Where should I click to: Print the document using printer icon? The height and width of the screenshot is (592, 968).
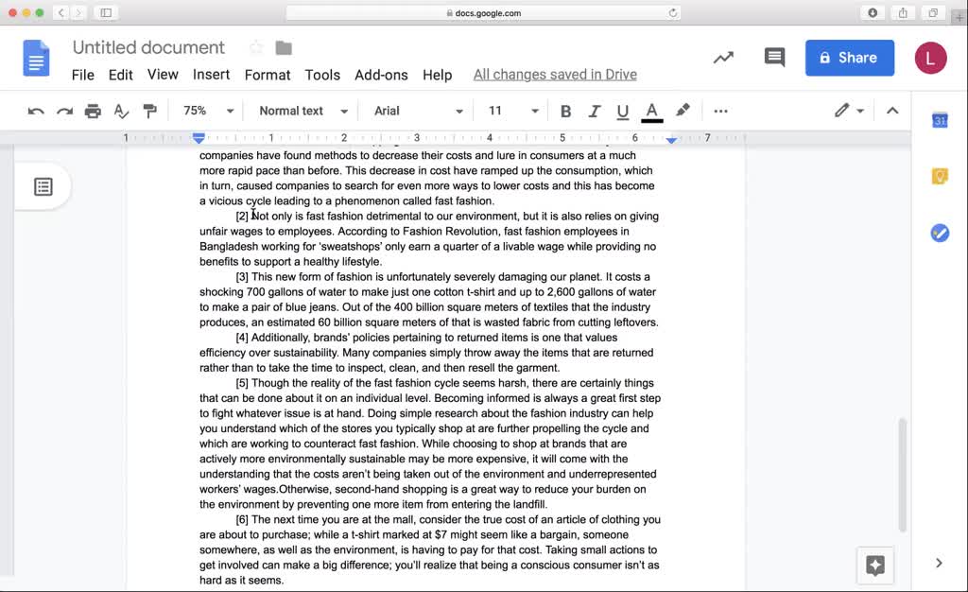(93, 111)
